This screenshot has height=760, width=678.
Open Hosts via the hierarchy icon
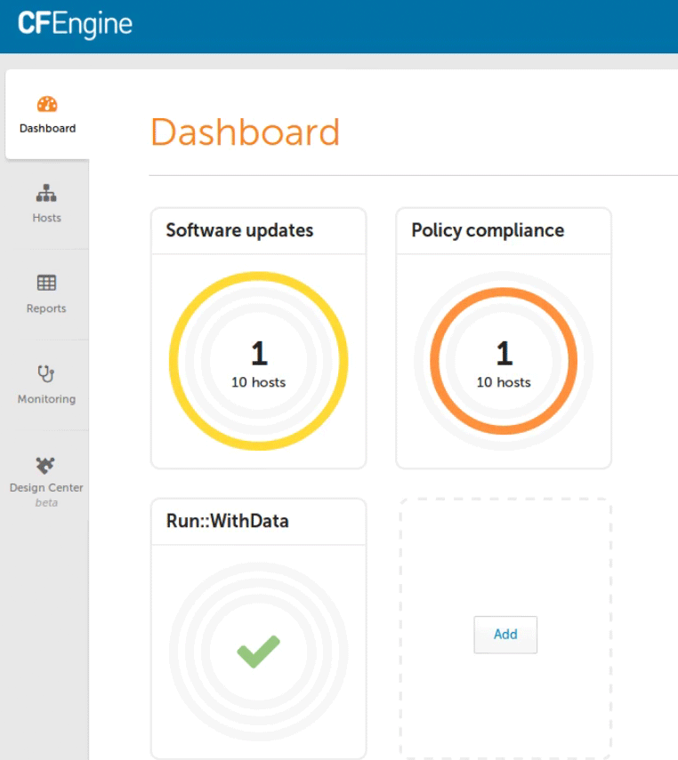click(46, 193)
